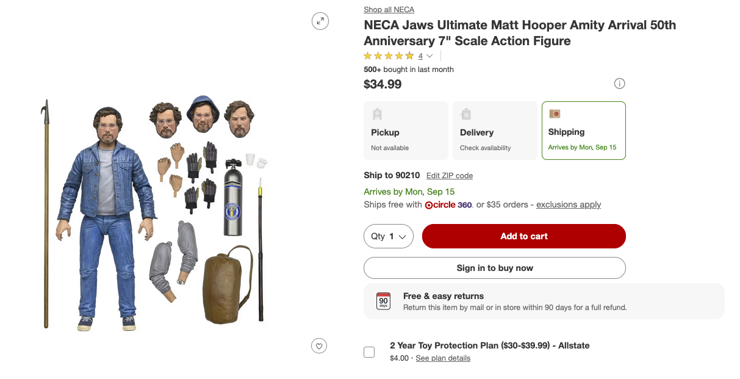Screen dimensions: 740x379
Task: Click the expand image fullscreen icon
Action: 320,21
